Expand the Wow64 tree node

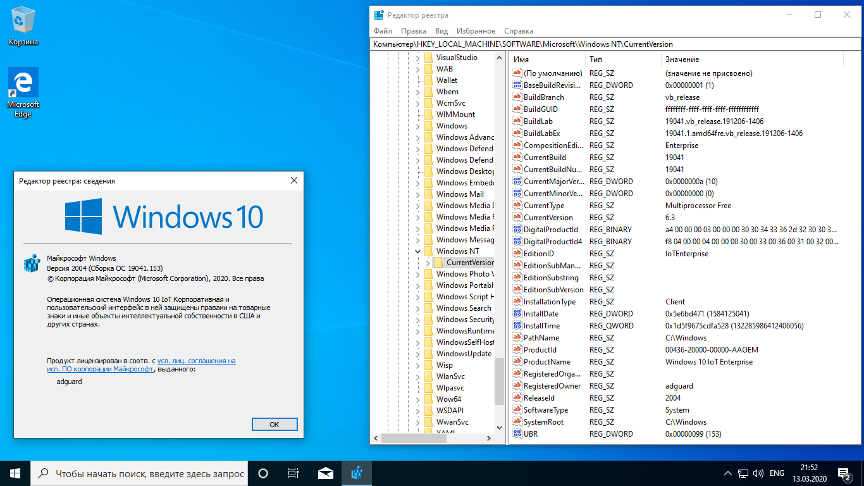[x=417, y=399]
